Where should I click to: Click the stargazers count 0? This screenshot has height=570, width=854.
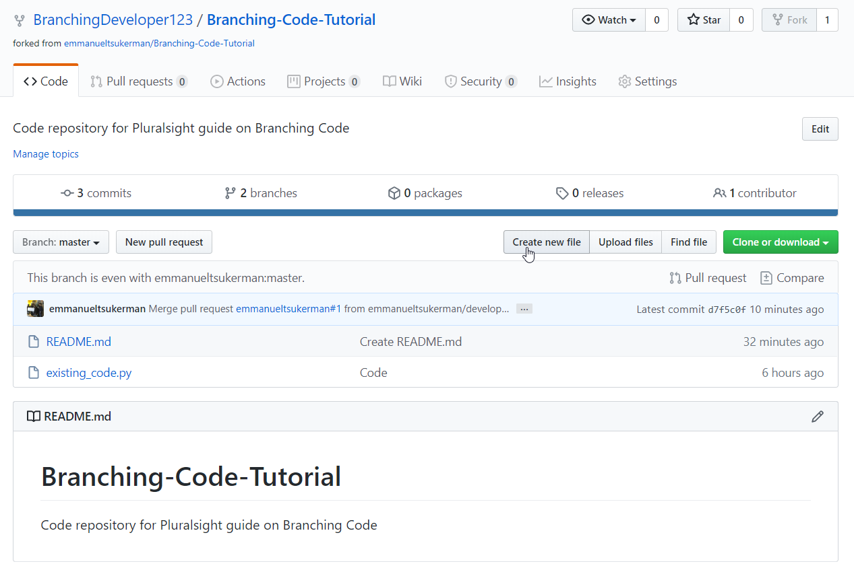click(741, 20)
